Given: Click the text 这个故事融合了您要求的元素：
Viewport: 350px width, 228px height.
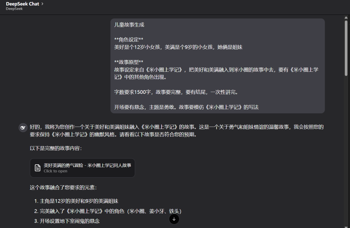Looking at the screenshot, I should (64, 187).
